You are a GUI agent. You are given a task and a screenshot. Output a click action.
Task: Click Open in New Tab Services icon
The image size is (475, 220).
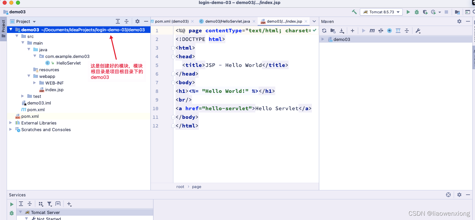pyautogui.click(x=58, y=204)
